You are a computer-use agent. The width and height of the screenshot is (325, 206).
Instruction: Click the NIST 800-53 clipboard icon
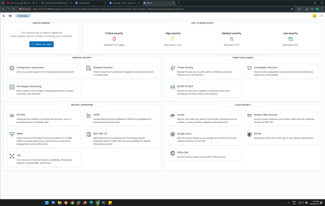(89, 134)
